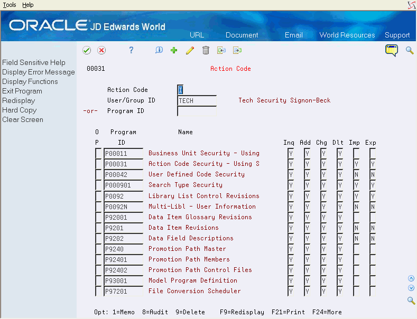Click the top-right magnifier search icon
The width and height of the screenshot is (417, 319).
click(x=410, y=50)
